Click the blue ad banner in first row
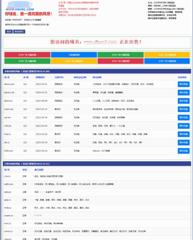 pos(74,55)
